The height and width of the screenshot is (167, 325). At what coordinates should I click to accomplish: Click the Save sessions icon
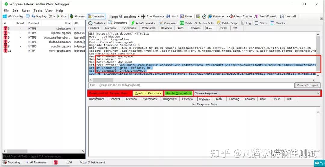pos(182,16)
